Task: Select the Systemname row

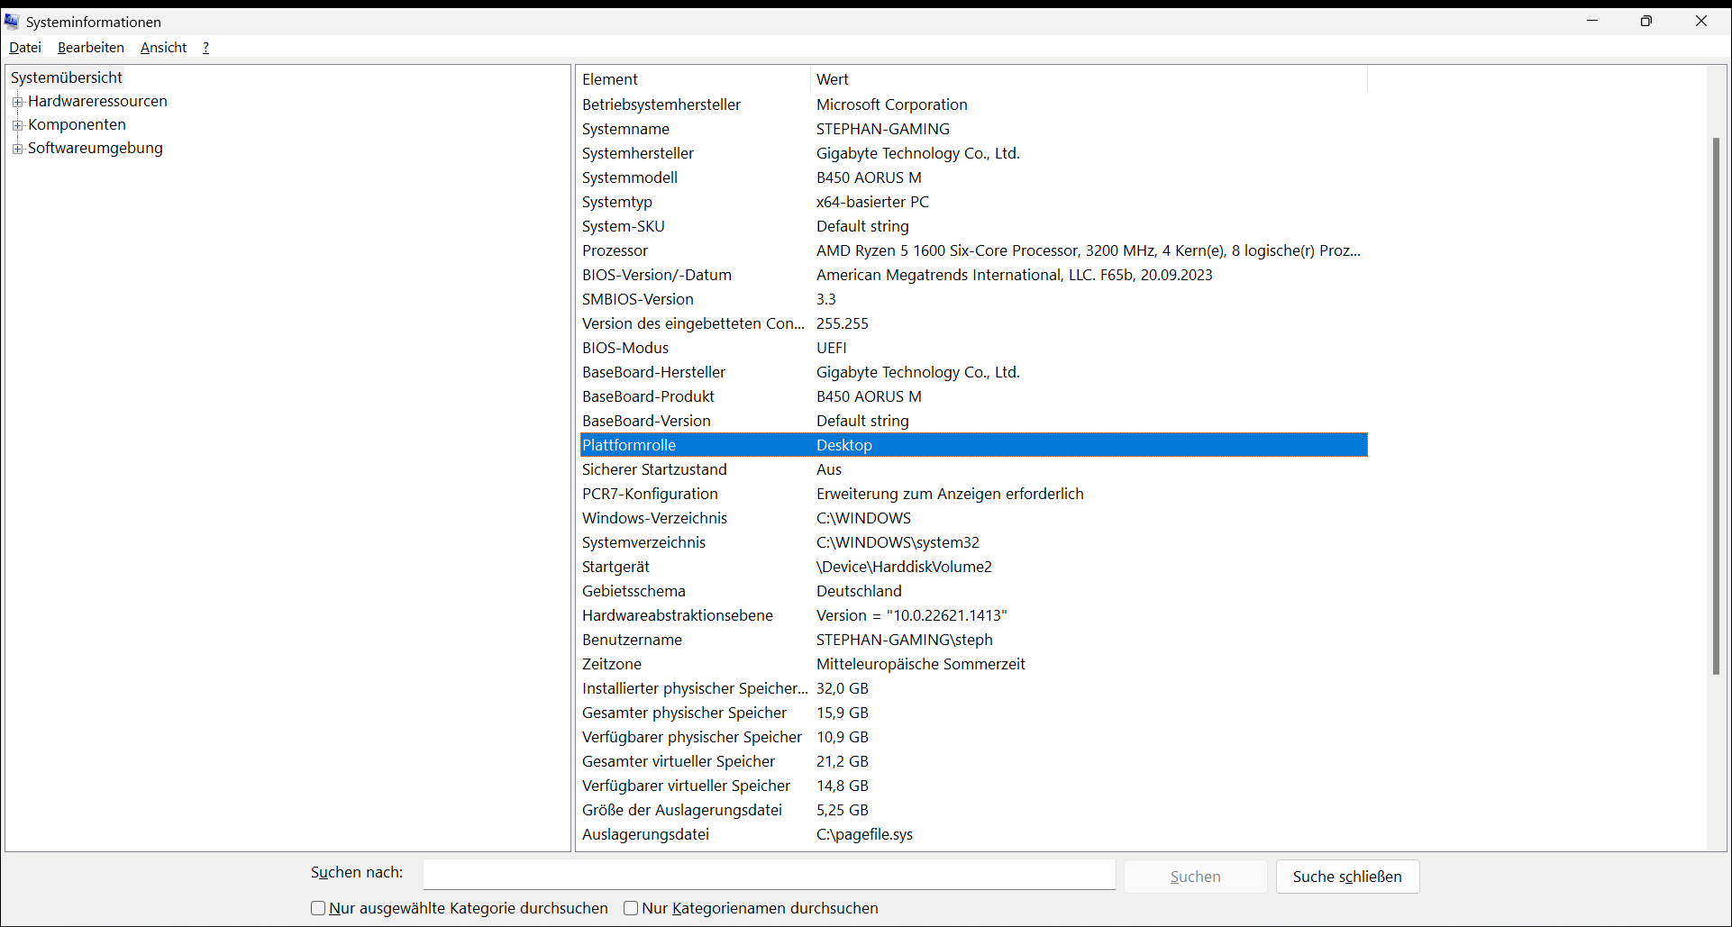Action: [974, 129]
